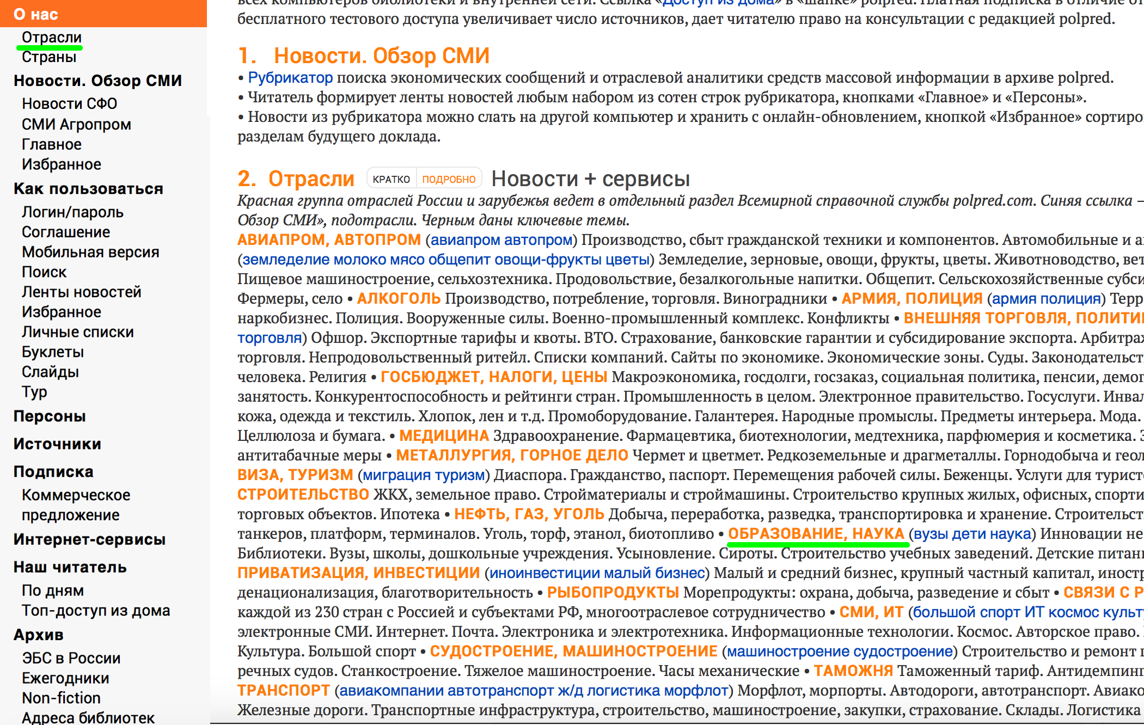This screenshot has width=1144, height=725.
Task: Open ЭБС в России archive link
Action: tap(71, 658)
